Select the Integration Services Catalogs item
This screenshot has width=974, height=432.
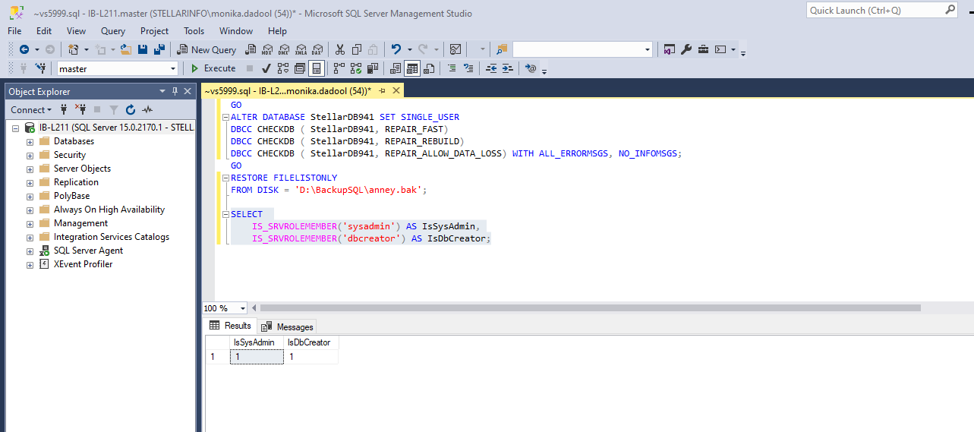(112, 237)
